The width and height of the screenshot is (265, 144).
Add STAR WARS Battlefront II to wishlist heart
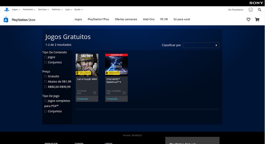(x=124, y=93)
